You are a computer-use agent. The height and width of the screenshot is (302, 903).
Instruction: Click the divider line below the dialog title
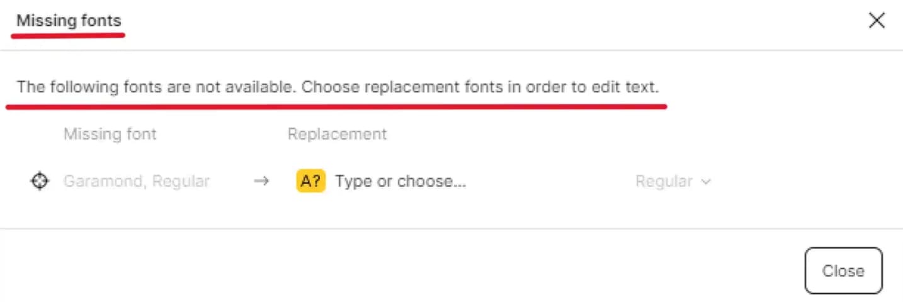point(451,50)
